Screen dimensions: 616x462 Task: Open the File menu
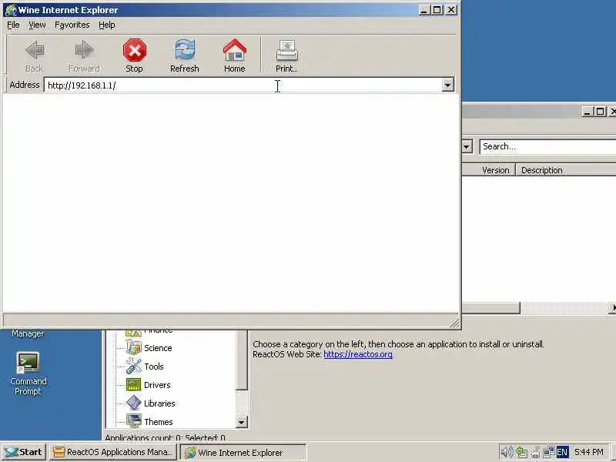click(13, 25)
